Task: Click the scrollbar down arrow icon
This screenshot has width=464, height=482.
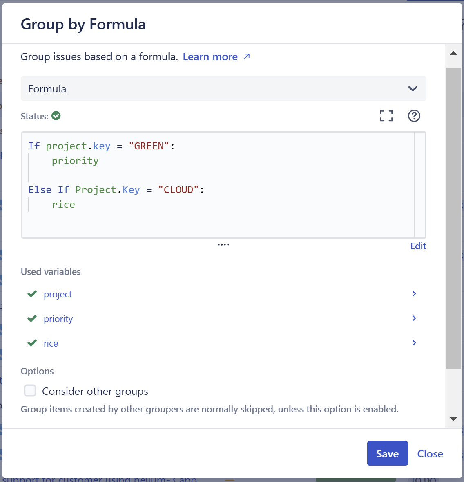Action: point(453,418)
